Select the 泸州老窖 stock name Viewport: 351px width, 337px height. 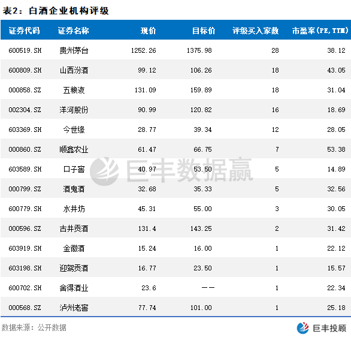(74, 308)
